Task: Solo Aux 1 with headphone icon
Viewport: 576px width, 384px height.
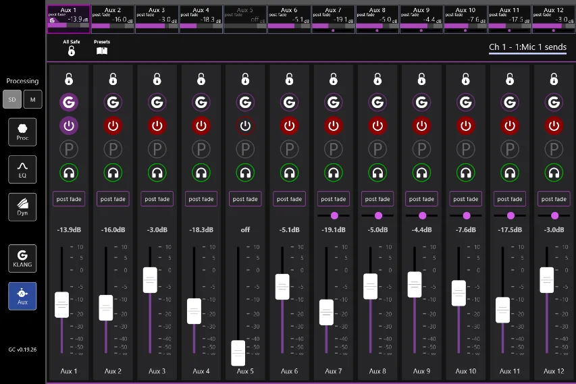Action: click(x=69, y=173)
